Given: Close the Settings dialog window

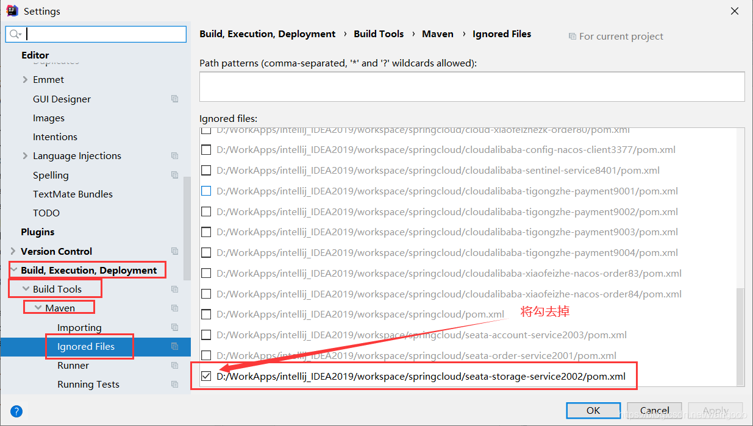Looking at the screenshot, I should [735, 11].
